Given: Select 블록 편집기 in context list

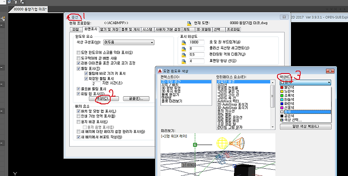Looking at the screenshot, I should 186,95.
